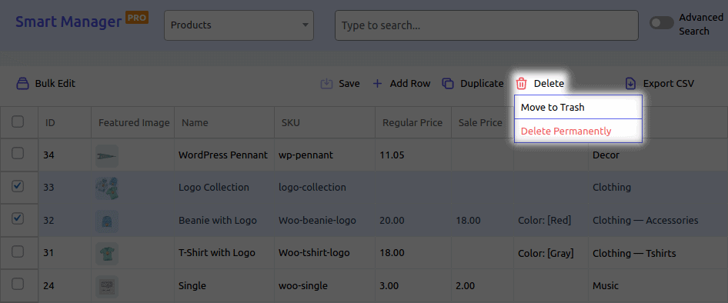Choose Delete Permanently from menu
728x303 pixels.
pos(578,131)
